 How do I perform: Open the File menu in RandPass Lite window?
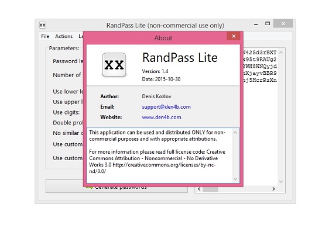coord(45,36)
